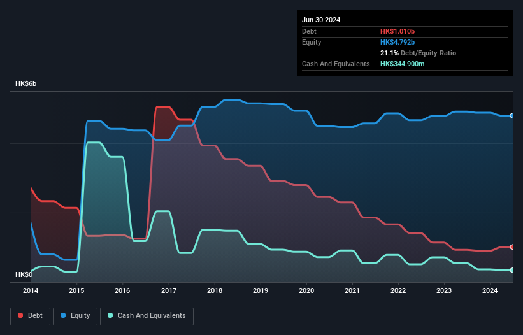Click the Jun 30 2024 tooltip date
The width and height of the screenshot is (523, 335).
(x=321, y=20)
